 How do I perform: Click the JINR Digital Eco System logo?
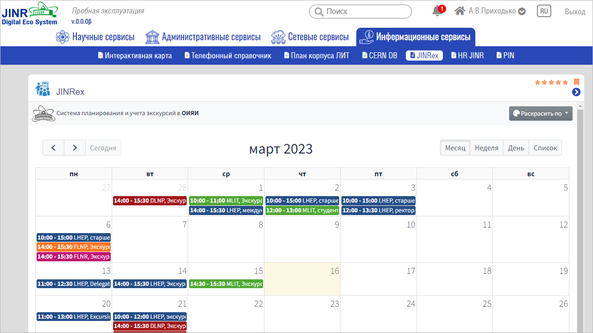coord(30,13)
